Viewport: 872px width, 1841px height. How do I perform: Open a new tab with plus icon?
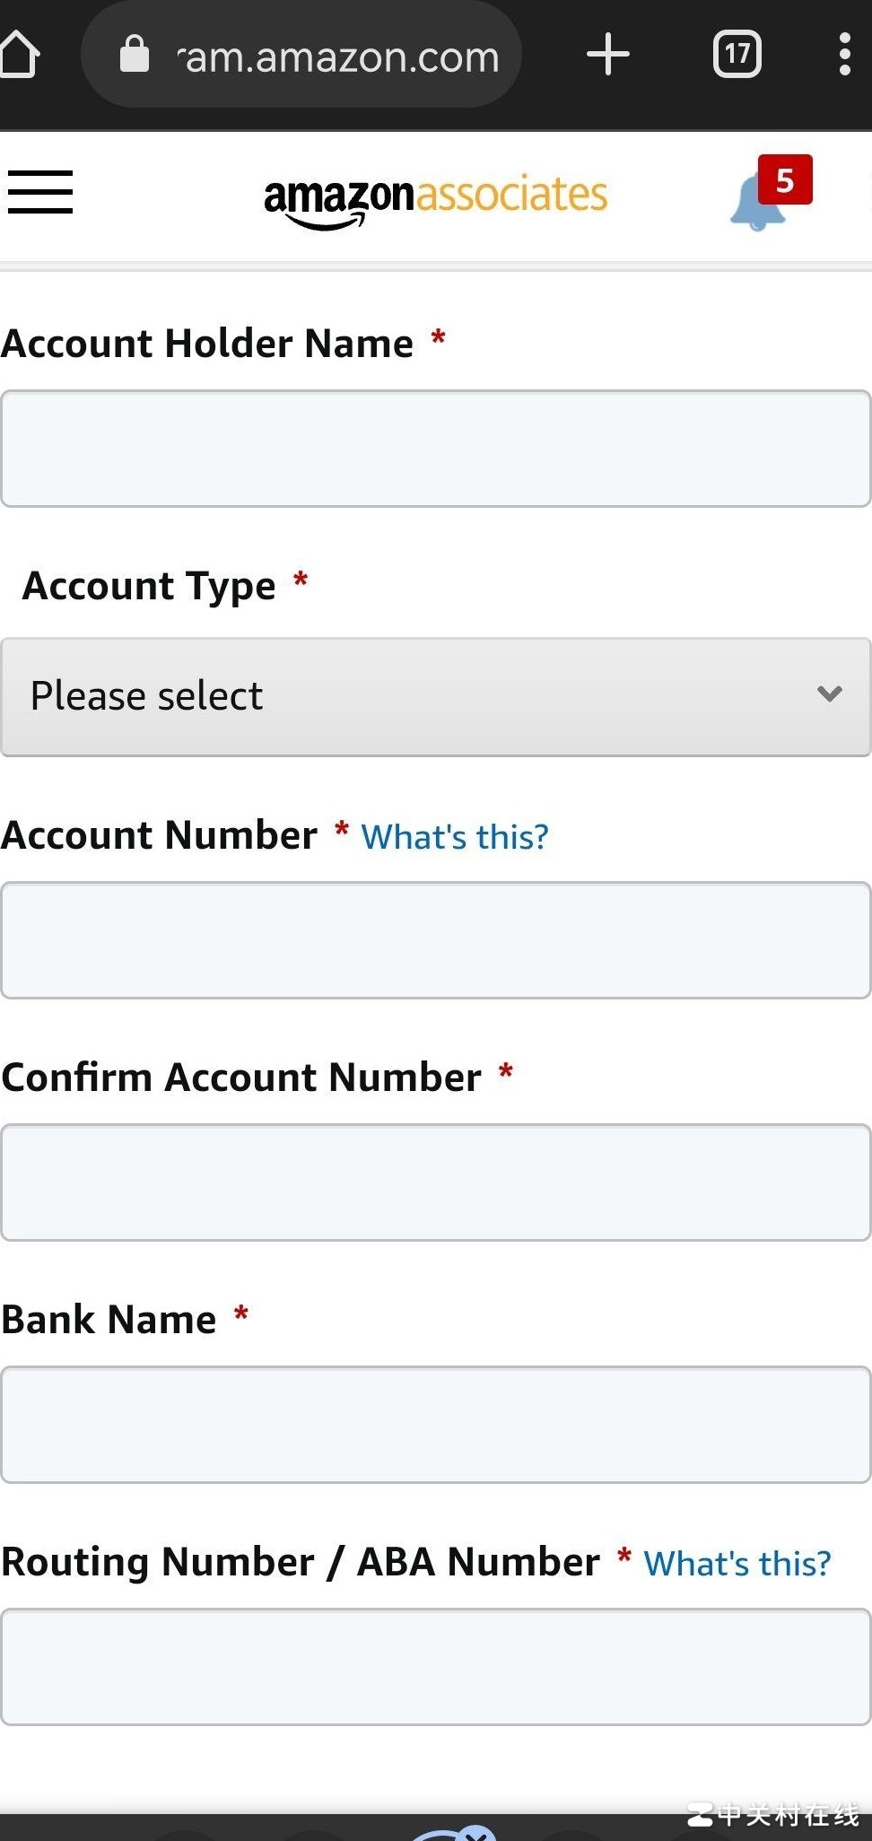coord(608,55)
